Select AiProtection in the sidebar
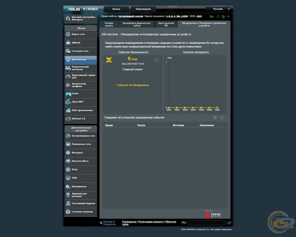This screenshot has width=296, height=237. (x=81, y=60)
